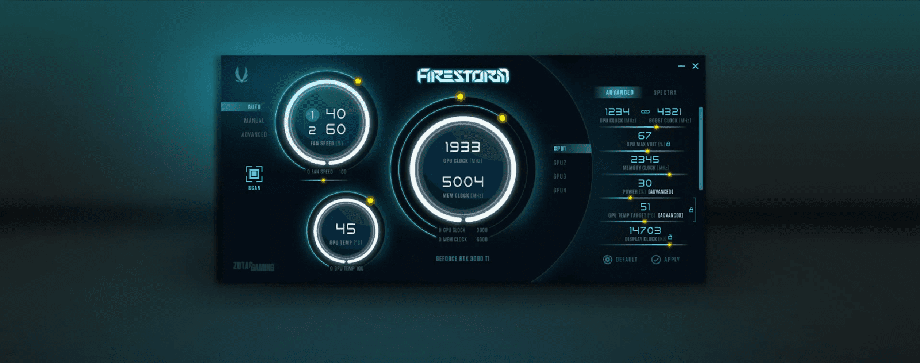This screenshot has height=363, width=920.
Task: Switch to the Spectra tab
Action: click(x=665, y=92)
